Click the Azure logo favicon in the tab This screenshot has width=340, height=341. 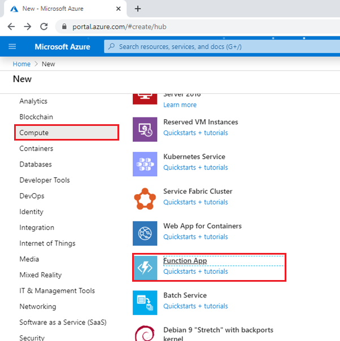(14, 9)
